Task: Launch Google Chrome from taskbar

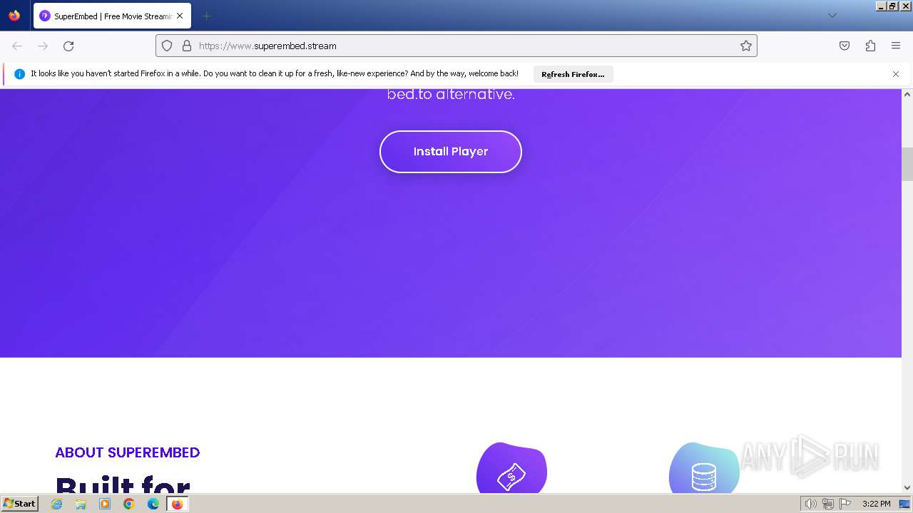Action: [129, 504]
